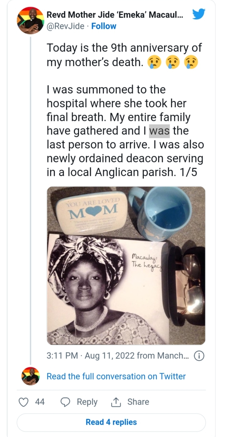
Task: Click the Reply text label
Action: click(x=87, y=402)
